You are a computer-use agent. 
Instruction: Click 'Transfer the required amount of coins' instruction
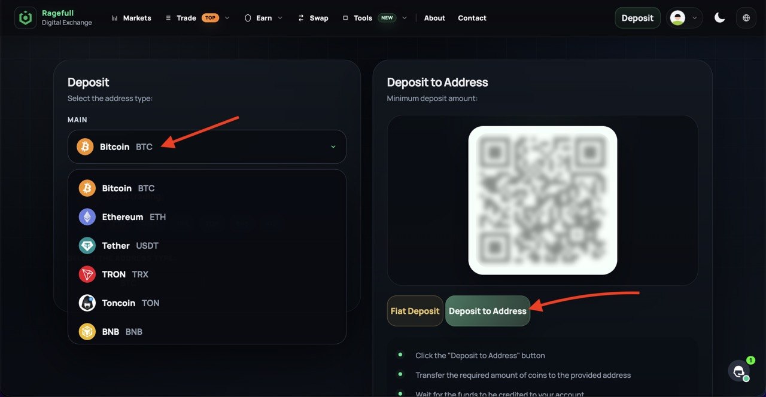[523, 375]
